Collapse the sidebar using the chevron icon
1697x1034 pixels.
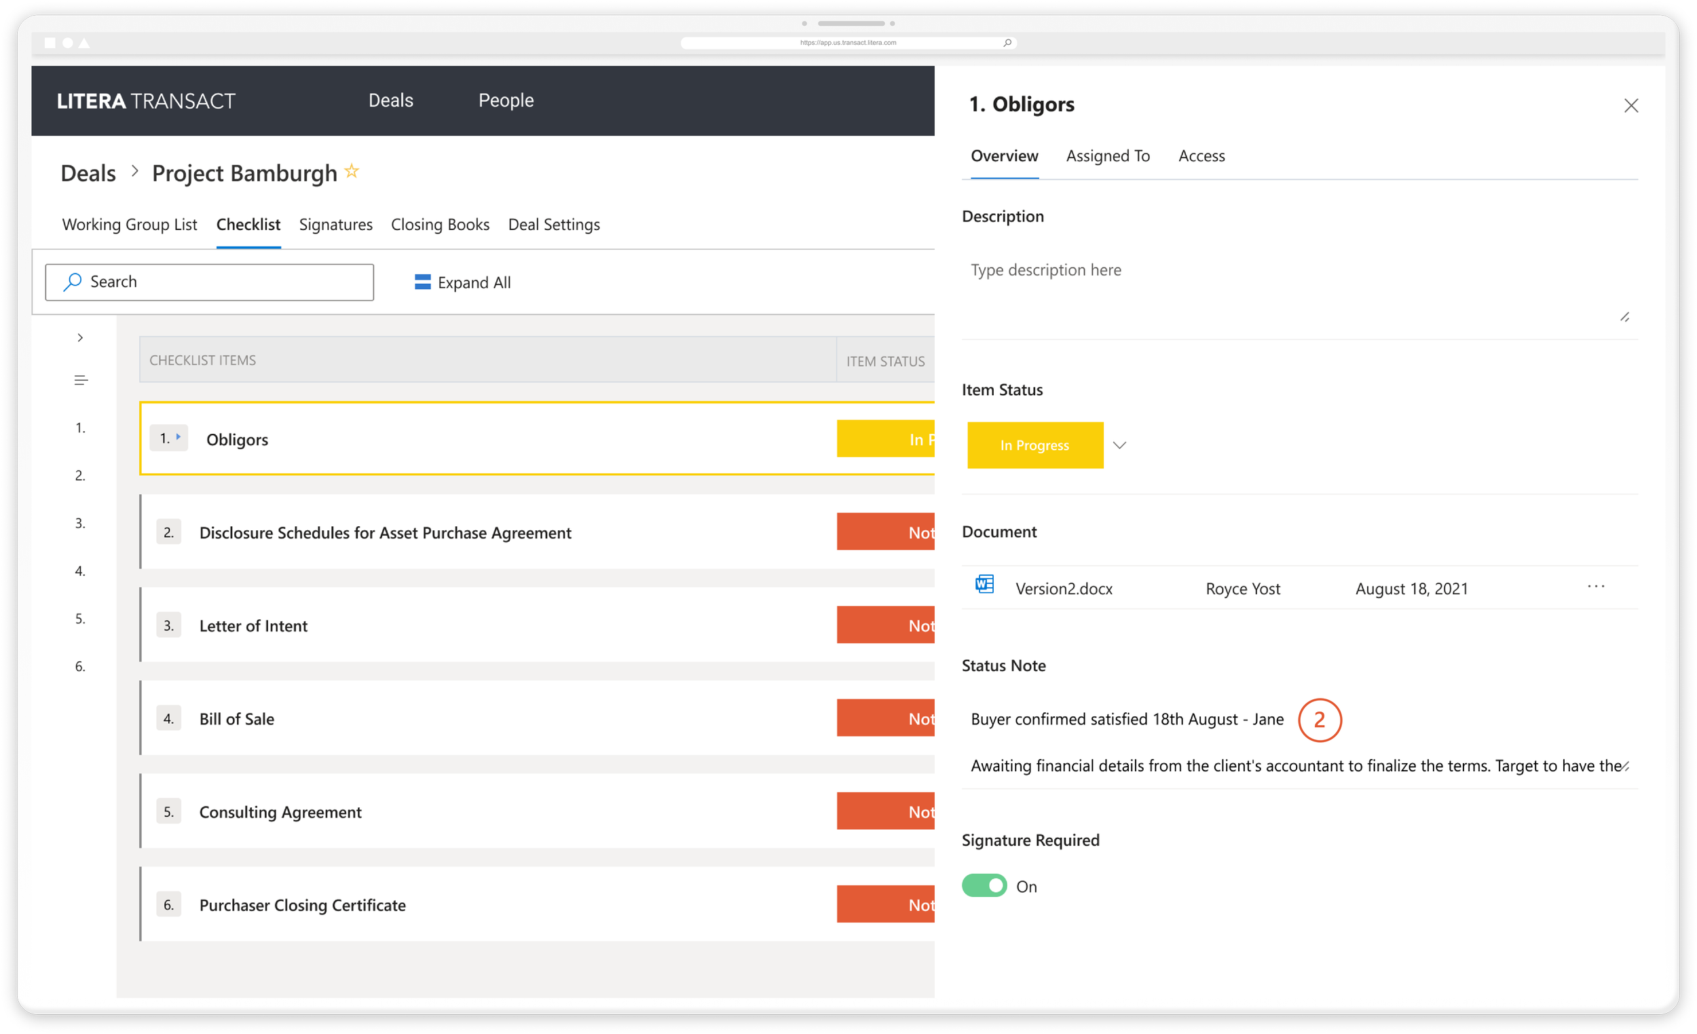tap(80, 337)
